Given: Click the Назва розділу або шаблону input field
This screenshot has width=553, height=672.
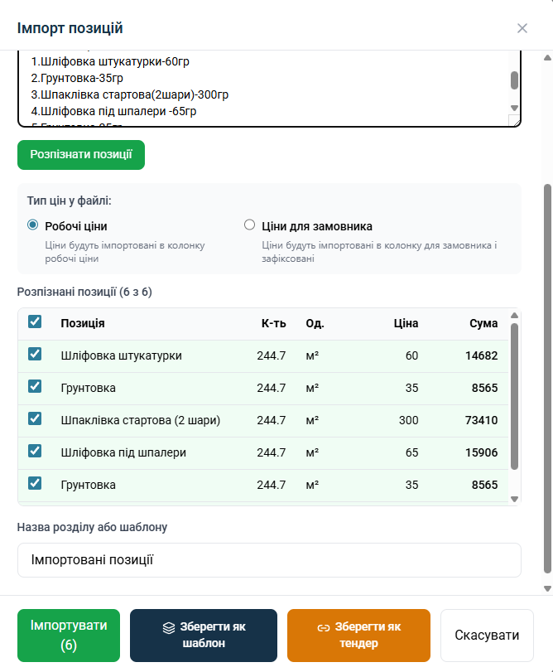Looking at the screenshot, I should [269, 560].
